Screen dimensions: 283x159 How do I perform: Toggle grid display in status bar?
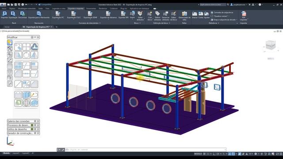click(x=204, y=154)
